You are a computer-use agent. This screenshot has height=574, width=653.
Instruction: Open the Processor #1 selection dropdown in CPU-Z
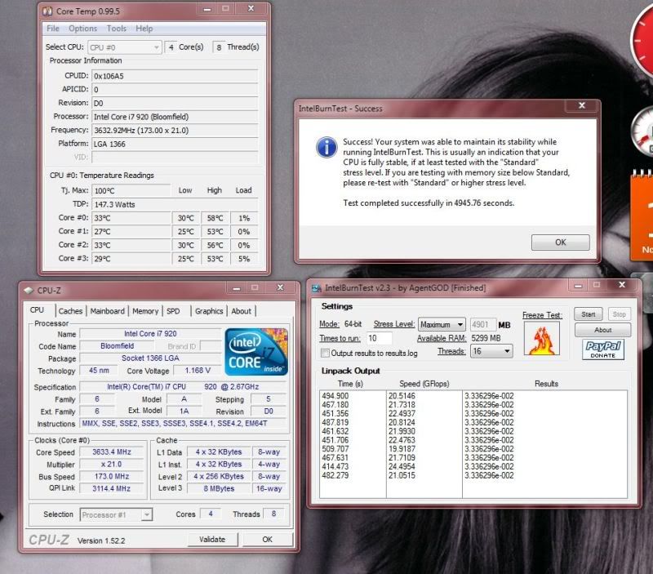(116, 515)
